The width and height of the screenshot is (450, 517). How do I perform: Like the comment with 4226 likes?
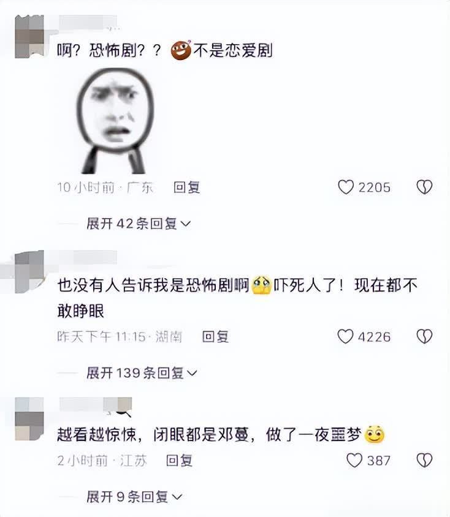click(x=345, y=336)
